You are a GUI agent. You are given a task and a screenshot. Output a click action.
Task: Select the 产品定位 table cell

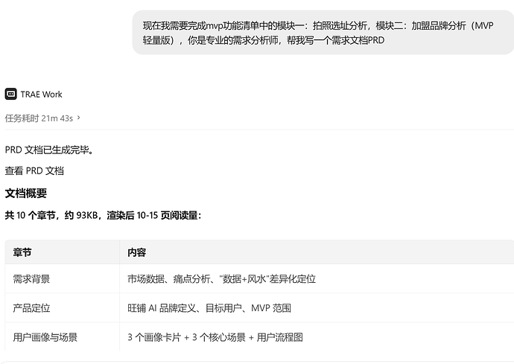click(x=63, y=308)
